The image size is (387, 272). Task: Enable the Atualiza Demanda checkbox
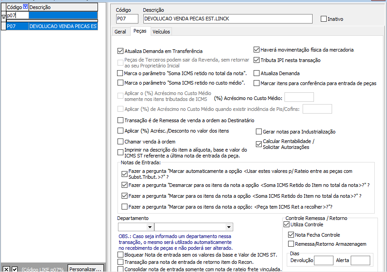[256, 73]
